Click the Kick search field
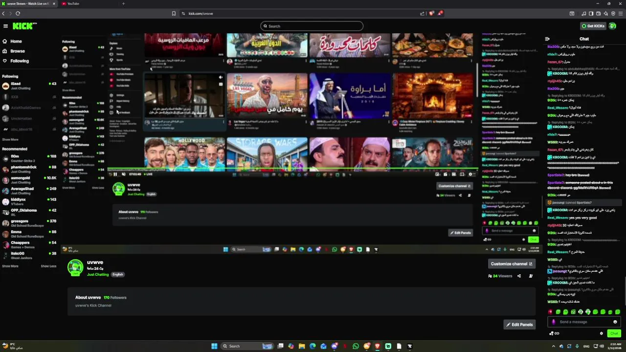 [x=312, y=26]
